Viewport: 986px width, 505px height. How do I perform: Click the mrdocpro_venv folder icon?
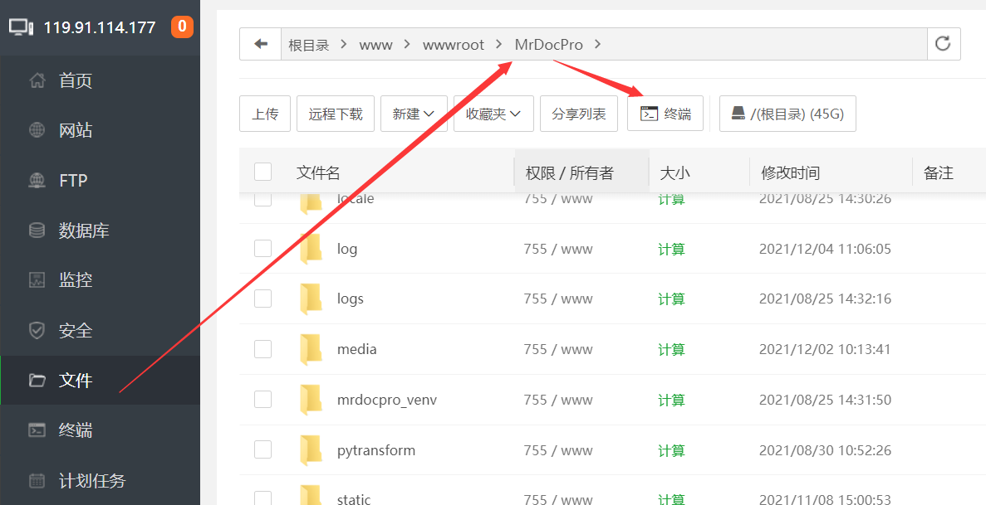coord(311,400)
